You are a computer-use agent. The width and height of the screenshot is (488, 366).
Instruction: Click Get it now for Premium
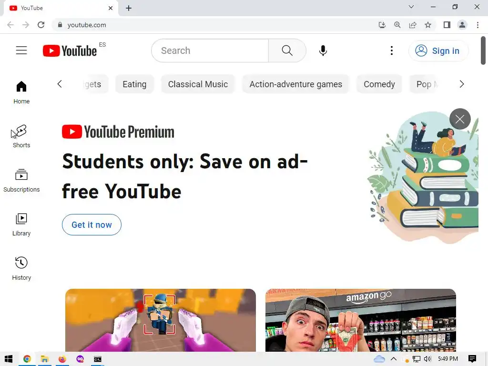(91, 225)
